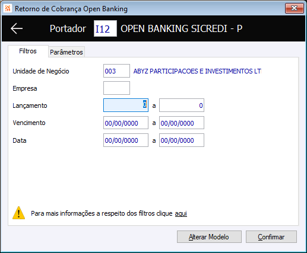The image size is (307, 253).
Task: Click the app logo in title bar
Action: (x=8, y=8)
